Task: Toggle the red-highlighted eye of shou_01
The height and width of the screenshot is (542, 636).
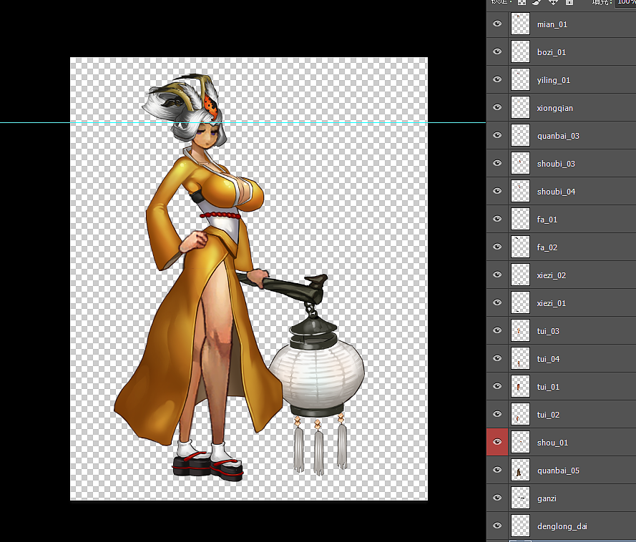Action: [497, 442]
